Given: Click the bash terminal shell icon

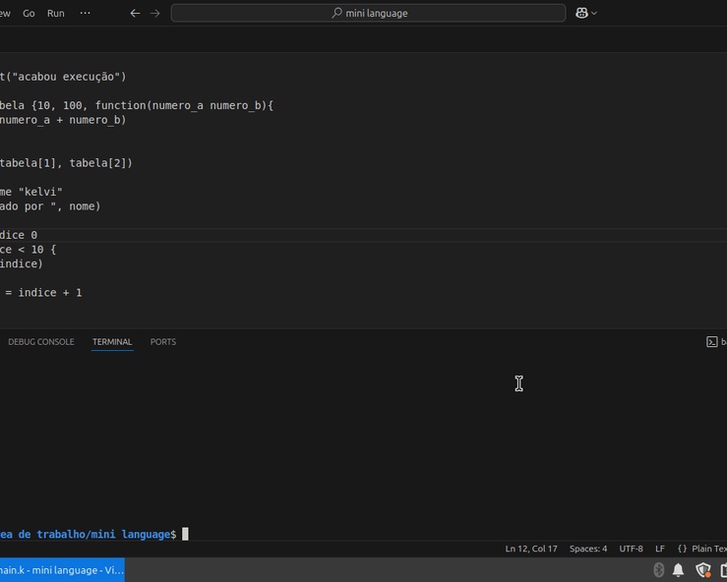Looking at the screenshot, I should point(712,342).
